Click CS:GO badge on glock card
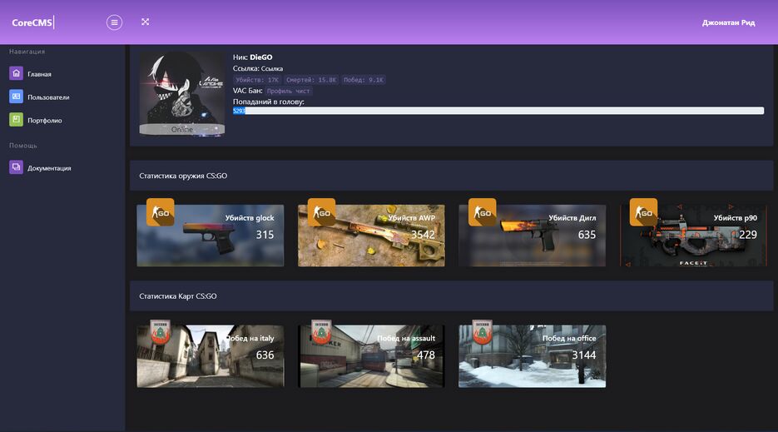This screenshot has height=432, width=778. coord(161,212)
